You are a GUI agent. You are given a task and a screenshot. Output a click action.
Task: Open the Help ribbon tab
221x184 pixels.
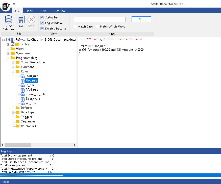43,11
